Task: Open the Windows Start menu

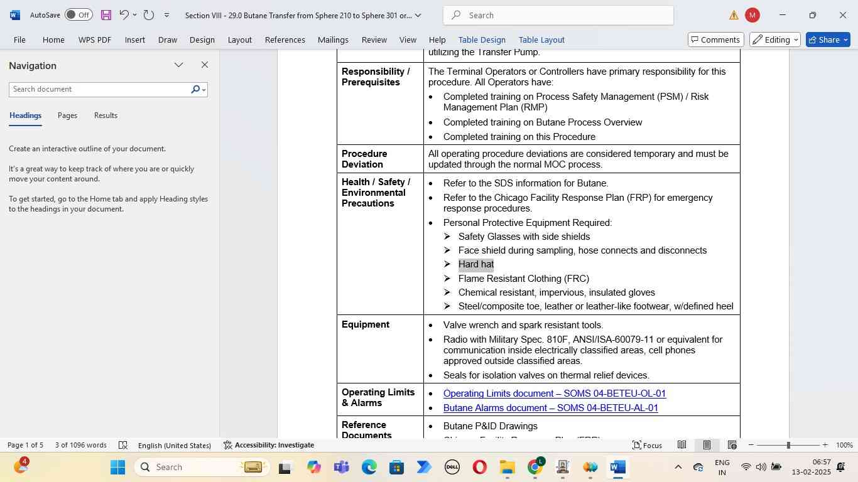Action: (117, 467)
